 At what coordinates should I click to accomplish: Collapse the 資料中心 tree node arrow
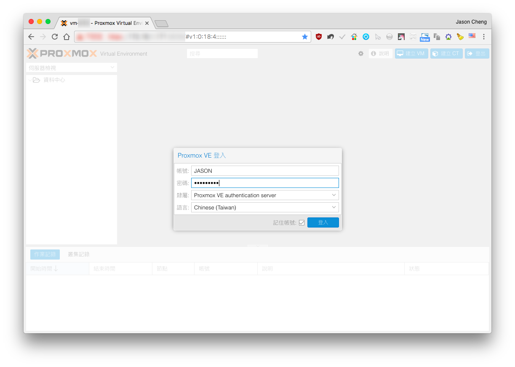pos(30,80)
